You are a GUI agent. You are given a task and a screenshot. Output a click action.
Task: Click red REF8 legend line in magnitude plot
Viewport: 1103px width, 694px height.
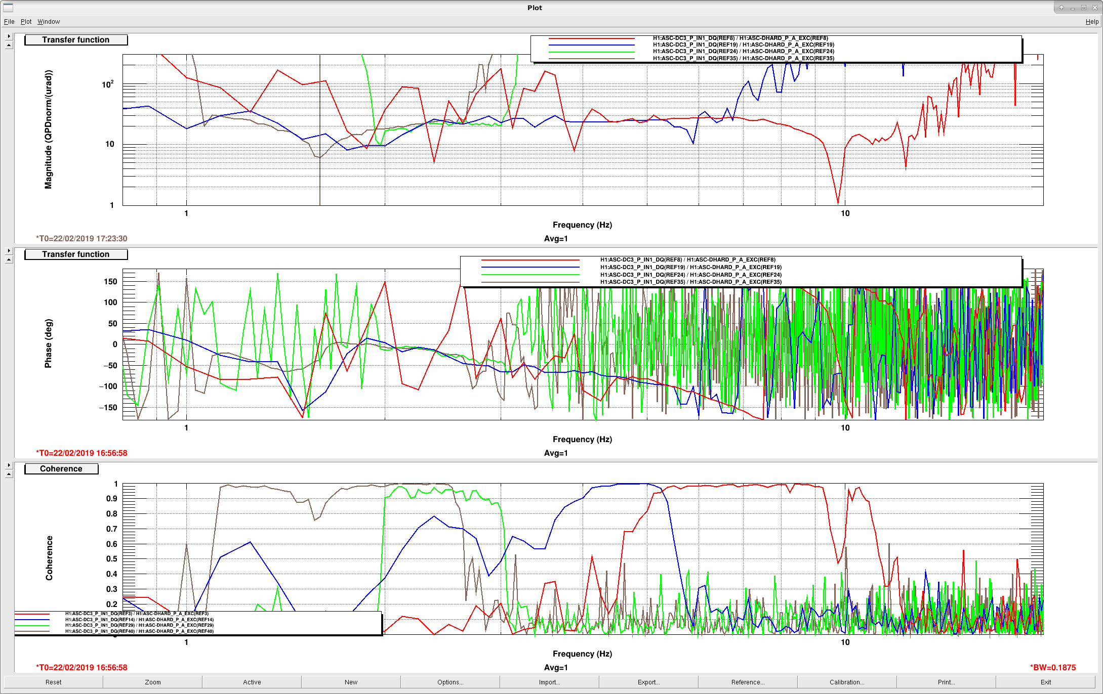(x=591, y=38)
